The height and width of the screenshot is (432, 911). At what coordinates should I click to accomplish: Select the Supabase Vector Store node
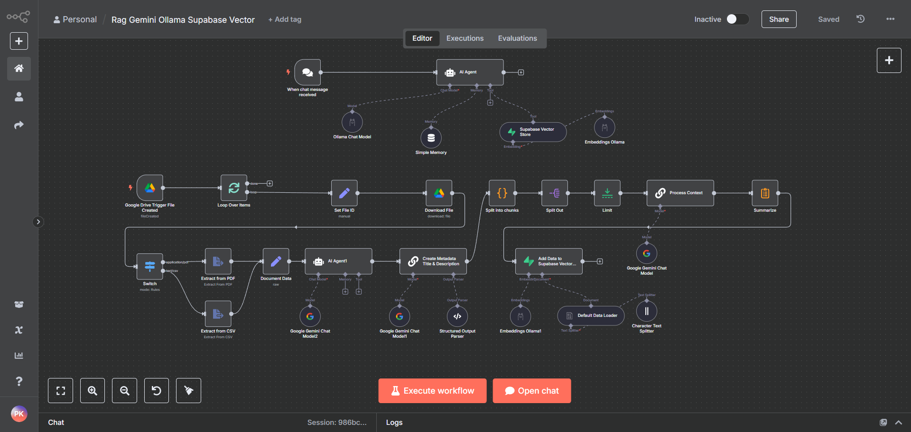coord(533,132)
